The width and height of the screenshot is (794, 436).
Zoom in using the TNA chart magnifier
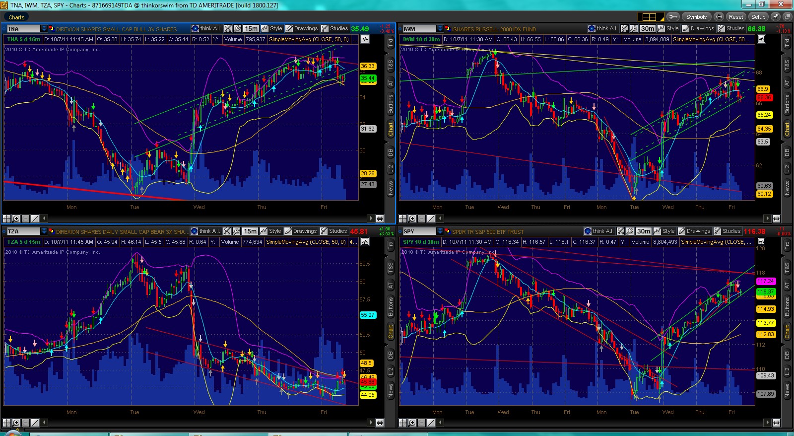coord(16,218)
